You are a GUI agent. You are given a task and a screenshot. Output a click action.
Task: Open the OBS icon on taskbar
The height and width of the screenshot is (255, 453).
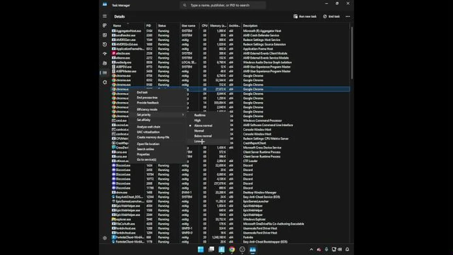click(x=242, y=249)
